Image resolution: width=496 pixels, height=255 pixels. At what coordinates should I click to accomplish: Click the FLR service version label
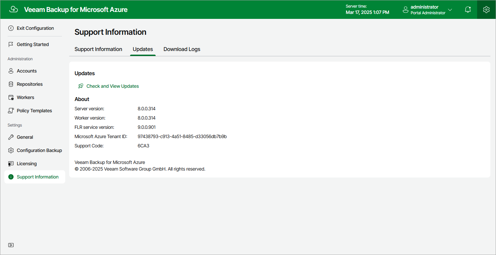tap(94, 127)
